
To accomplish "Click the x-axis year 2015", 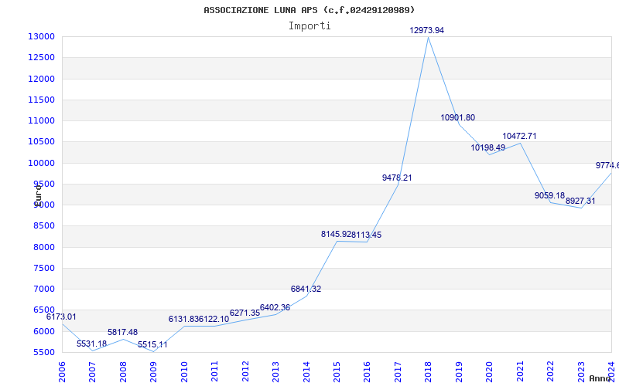I will 337,372.
